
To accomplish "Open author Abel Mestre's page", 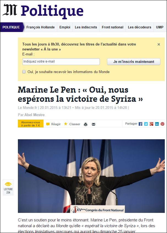I will click(35, 115).
